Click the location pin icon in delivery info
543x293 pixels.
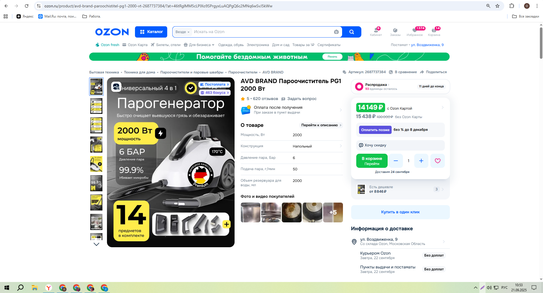tap(354, 242)
